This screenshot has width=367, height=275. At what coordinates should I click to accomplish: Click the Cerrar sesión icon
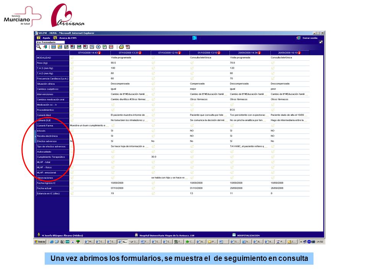pos(299,38)
